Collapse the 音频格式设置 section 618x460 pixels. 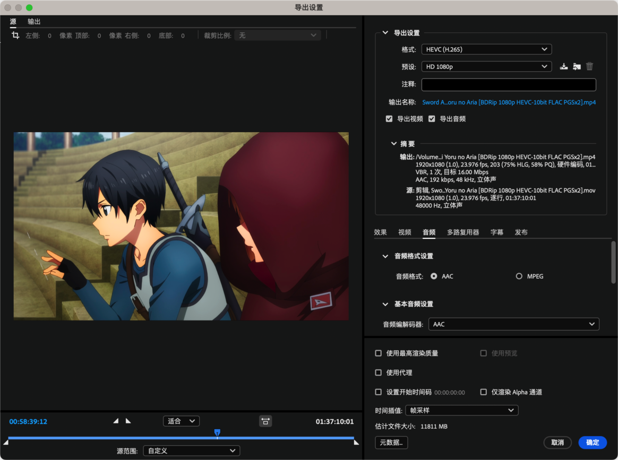point(385,256)
